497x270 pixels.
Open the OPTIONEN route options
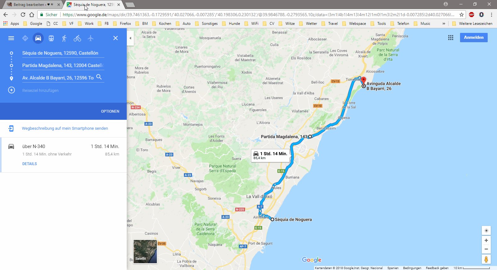[x=110, y=111]
